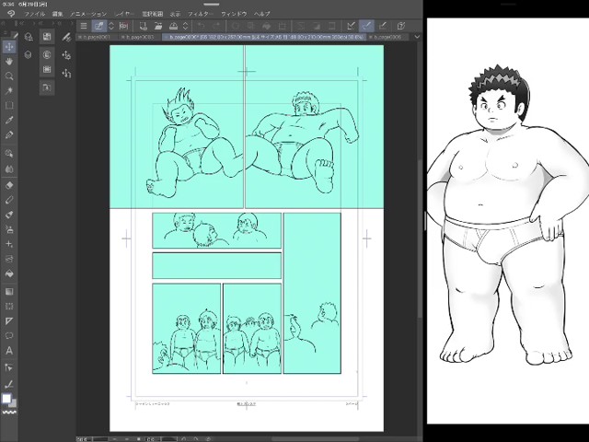The width and height of the screenshot is (589, 442).
Task: Select the Decoration sparkle tool
Action: point(9,244)
